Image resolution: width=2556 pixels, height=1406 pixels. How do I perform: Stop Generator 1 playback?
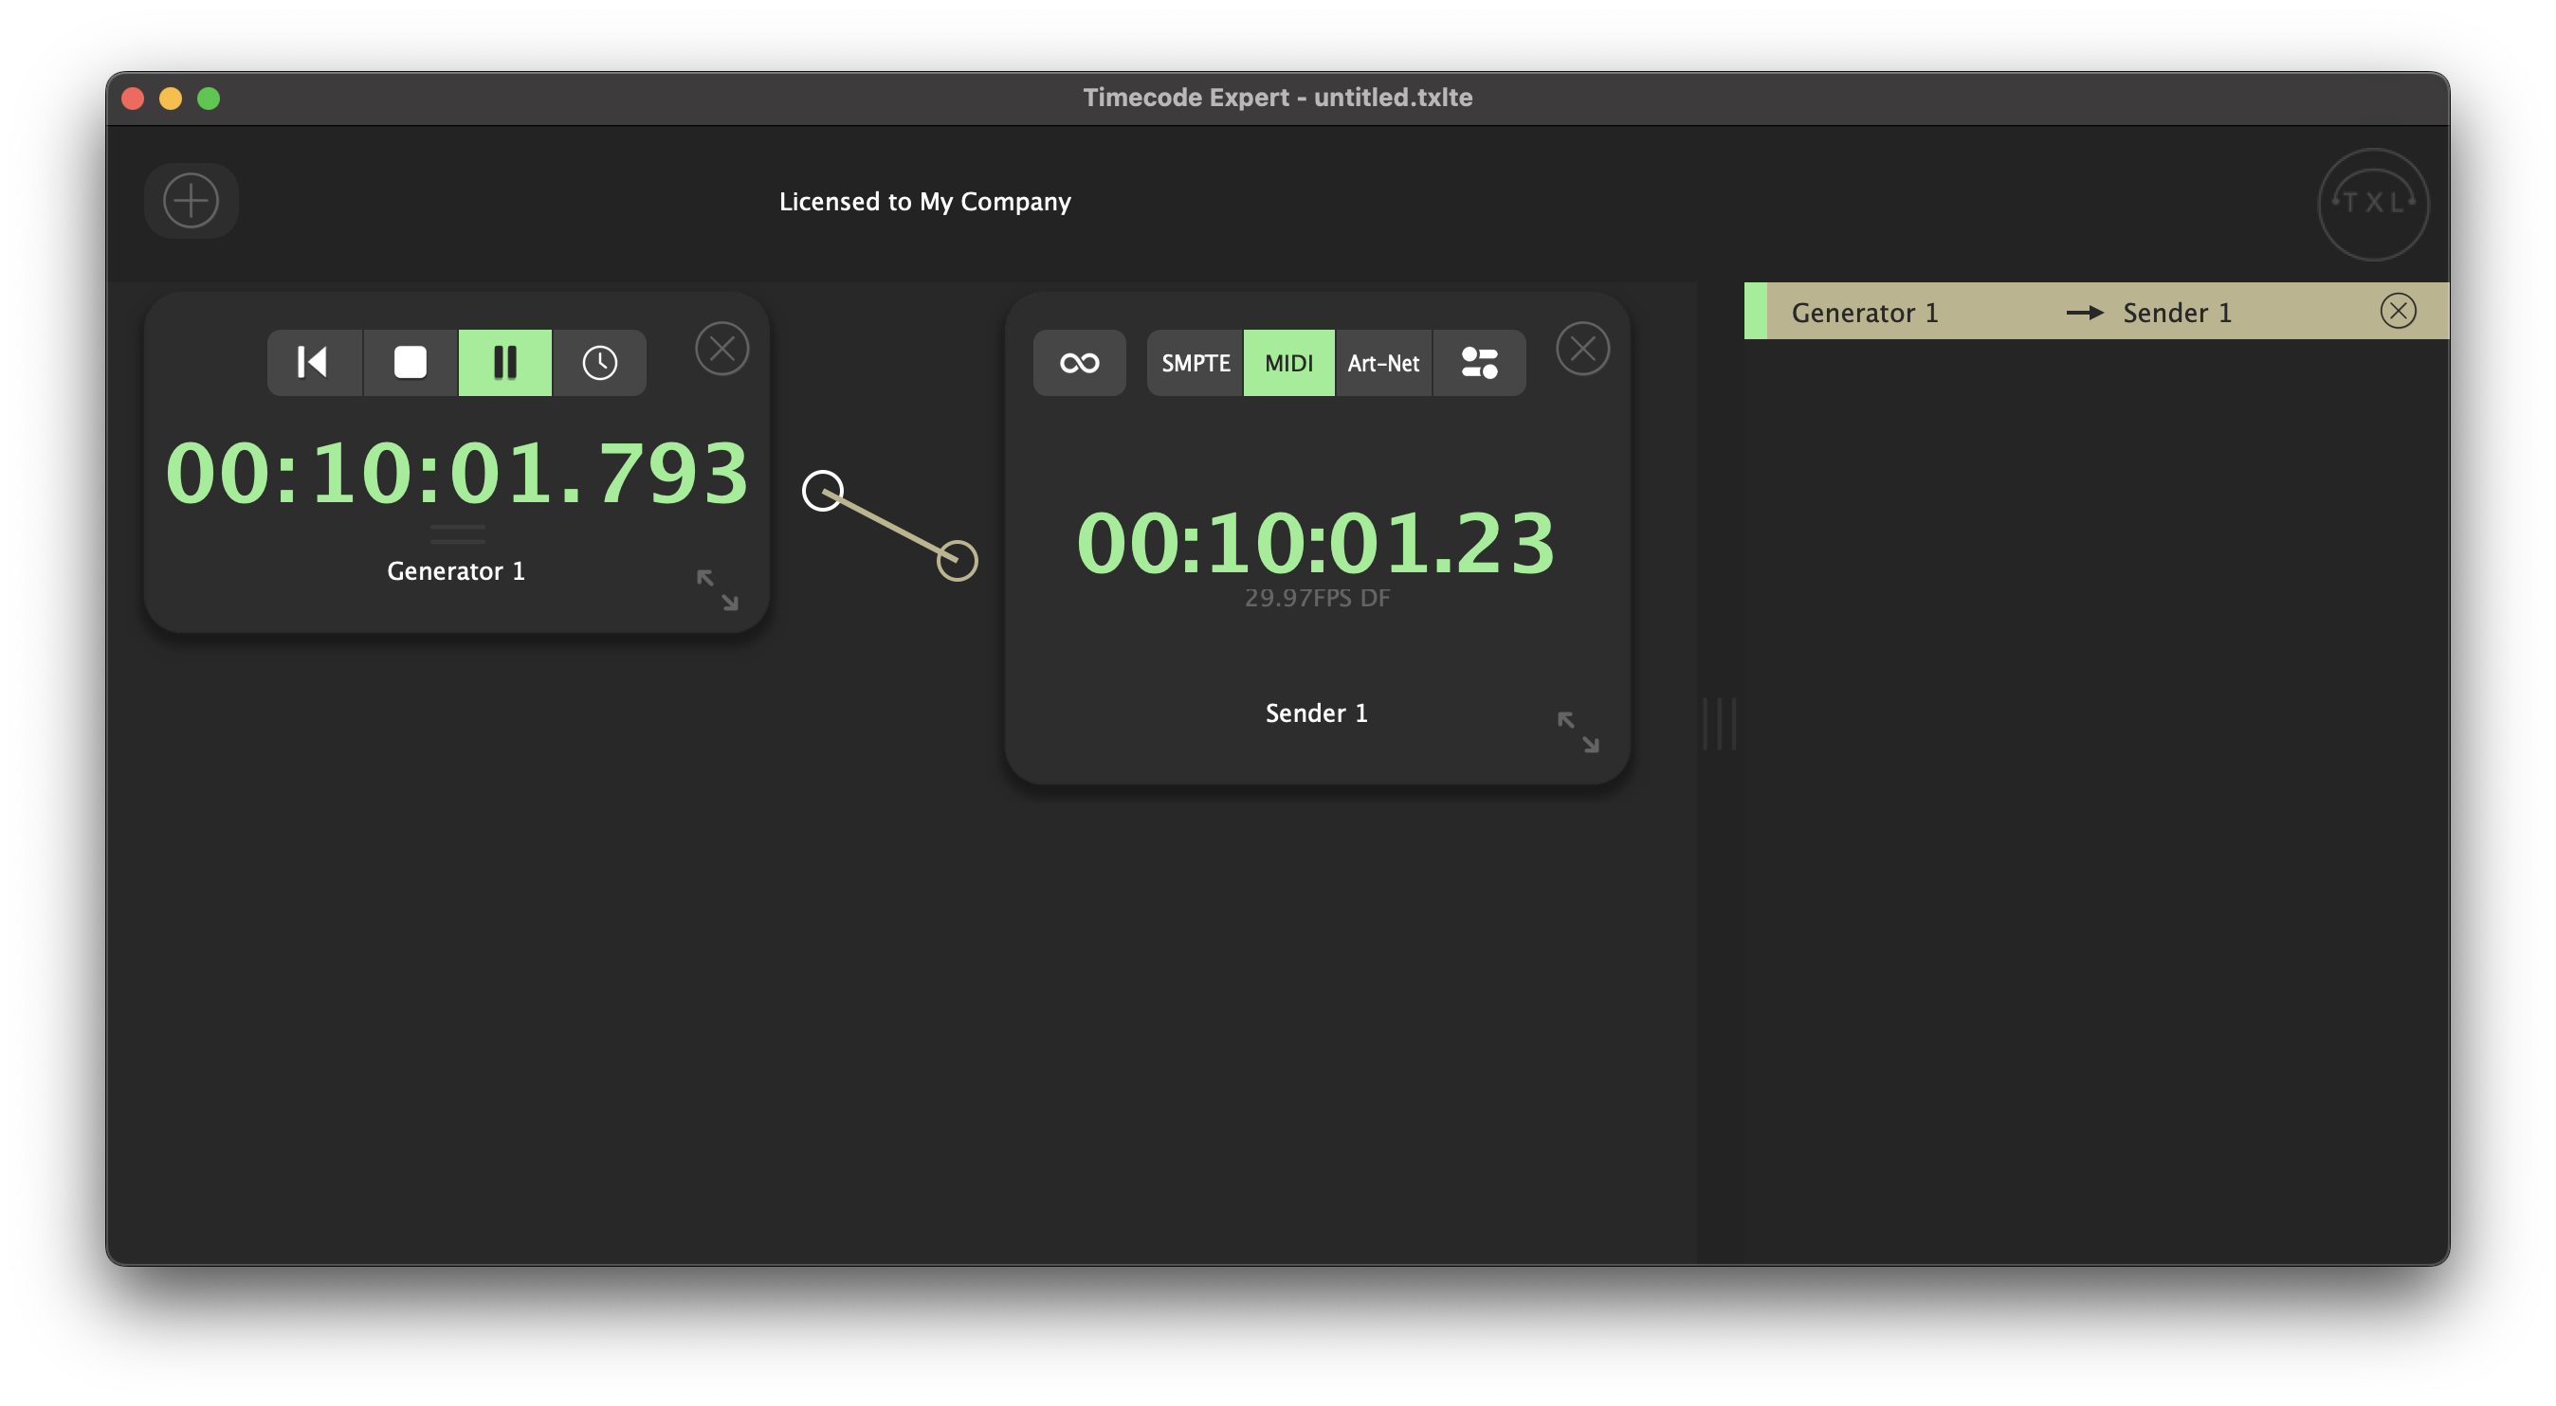[410, 363]
